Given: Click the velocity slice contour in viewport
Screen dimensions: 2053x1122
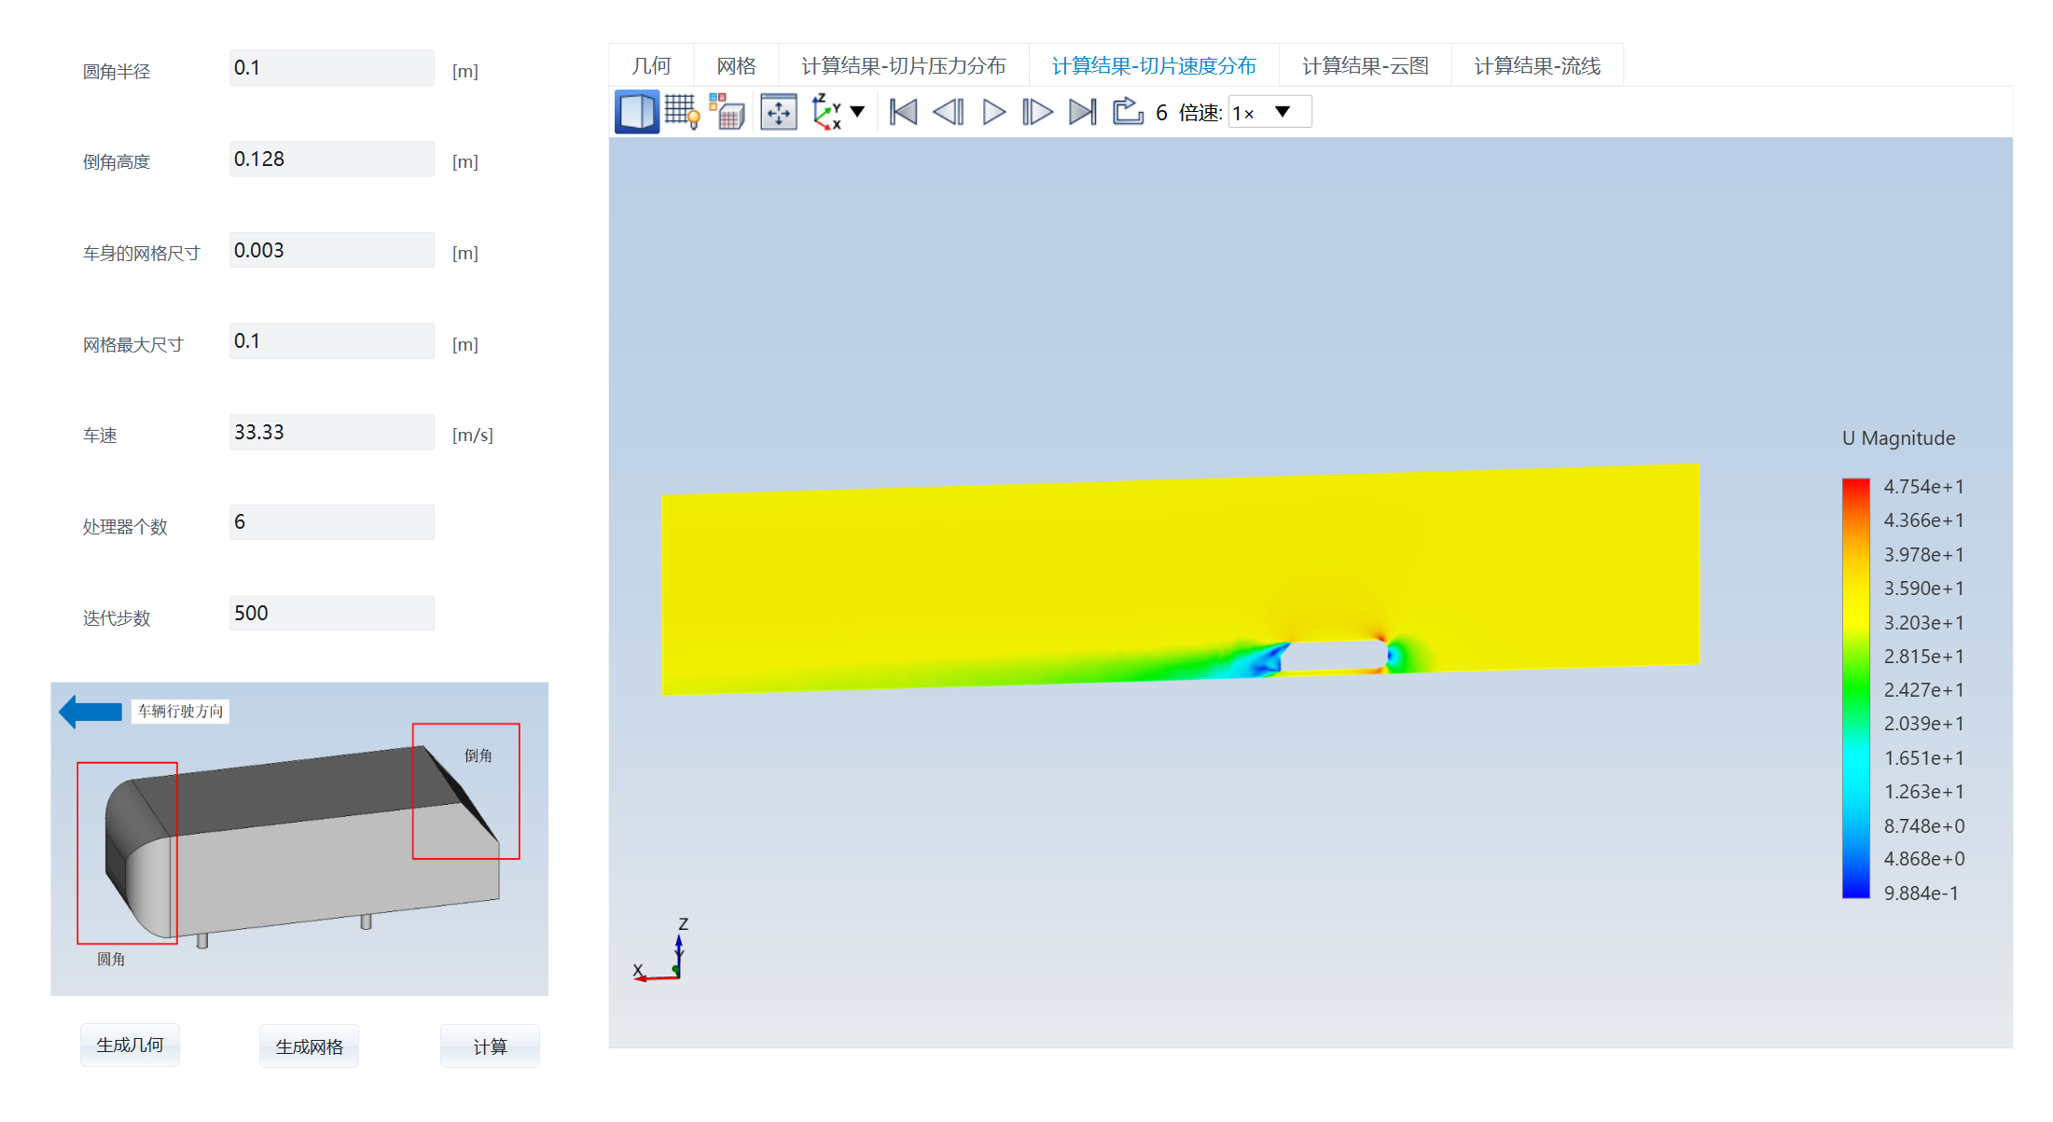Looking at the screenshot, I should pos(1180,579).
